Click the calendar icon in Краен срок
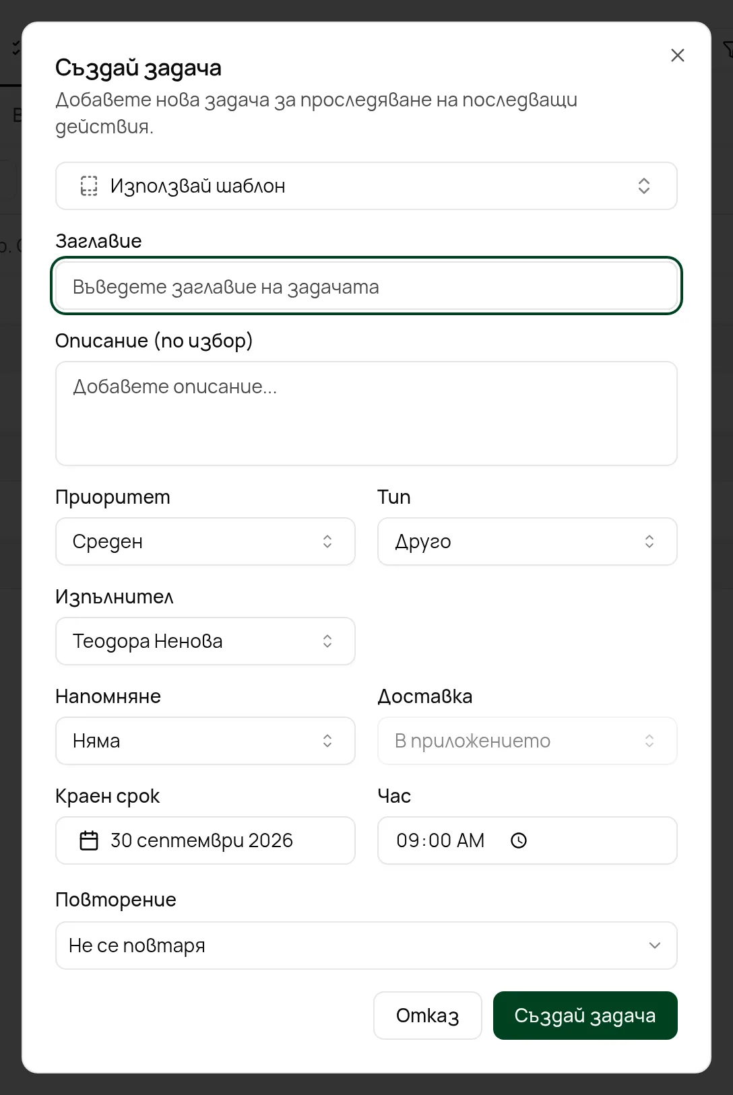The image size is (733, 1095). click(x=89, y=840)
